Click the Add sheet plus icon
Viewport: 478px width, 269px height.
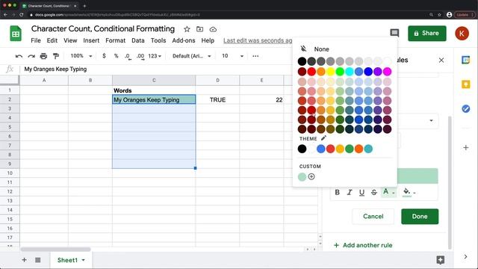pyautogui.click(x=24, y=260)
